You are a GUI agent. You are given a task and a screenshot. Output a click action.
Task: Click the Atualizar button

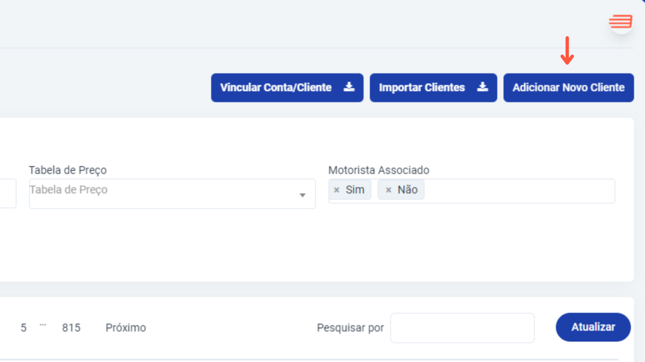[593, 327]
